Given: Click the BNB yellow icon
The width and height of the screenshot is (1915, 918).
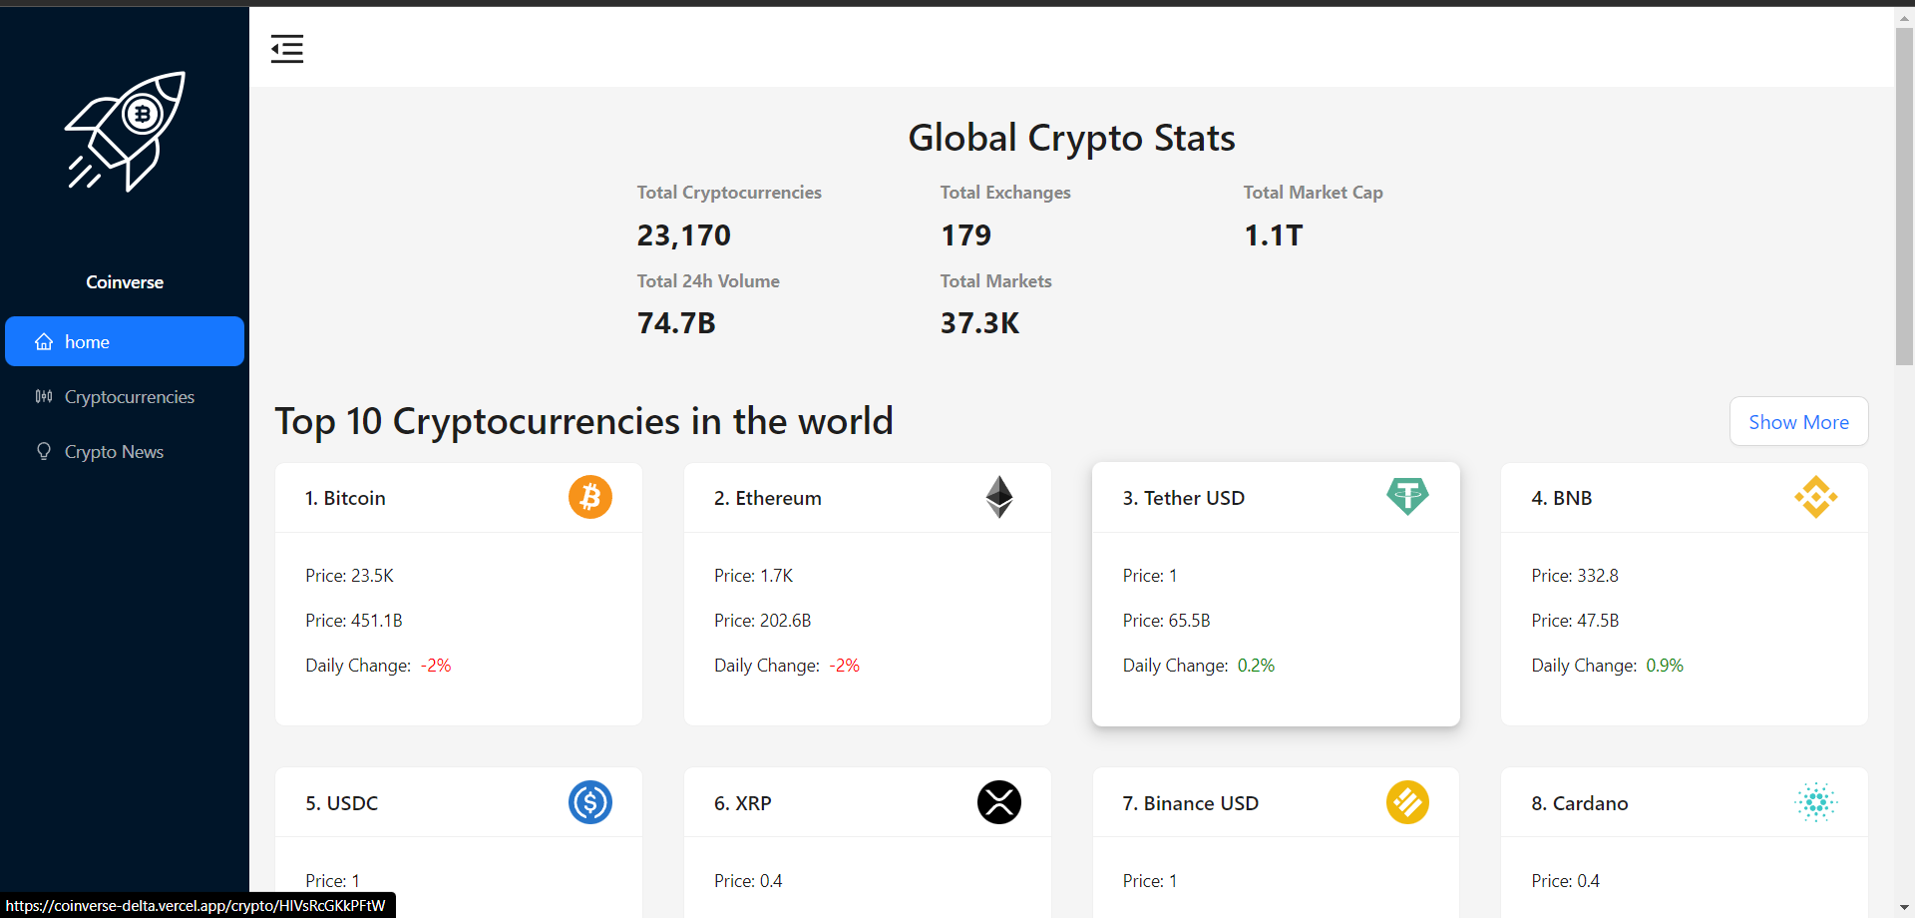Looking at the screenshot, I should pos(1816,497).
